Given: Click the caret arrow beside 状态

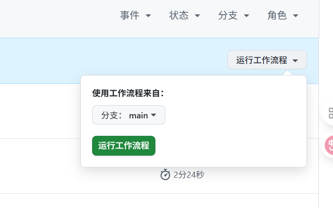Looking at the screenshot, I should pos(197,16).
